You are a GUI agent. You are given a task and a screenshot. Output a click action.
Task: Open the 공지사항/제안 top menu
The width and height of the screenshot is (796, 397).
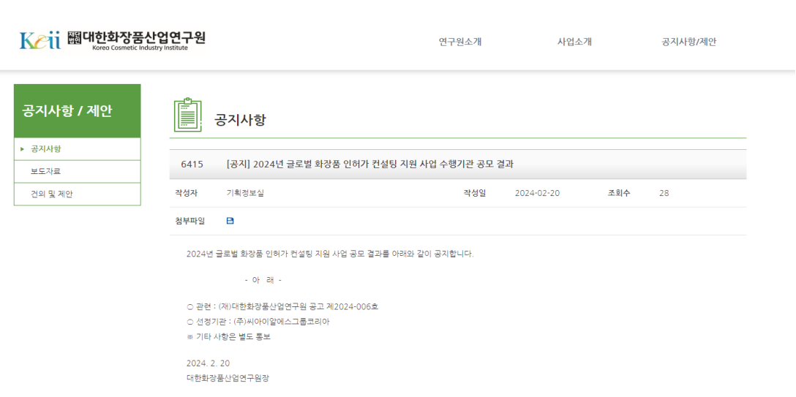(x=688, y=42)
